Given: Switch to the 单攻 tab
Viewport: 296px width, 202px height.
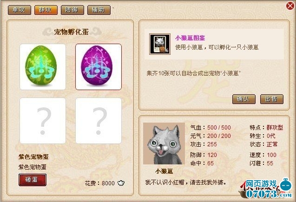Looking at the screenshot, I should pos(20,10).
